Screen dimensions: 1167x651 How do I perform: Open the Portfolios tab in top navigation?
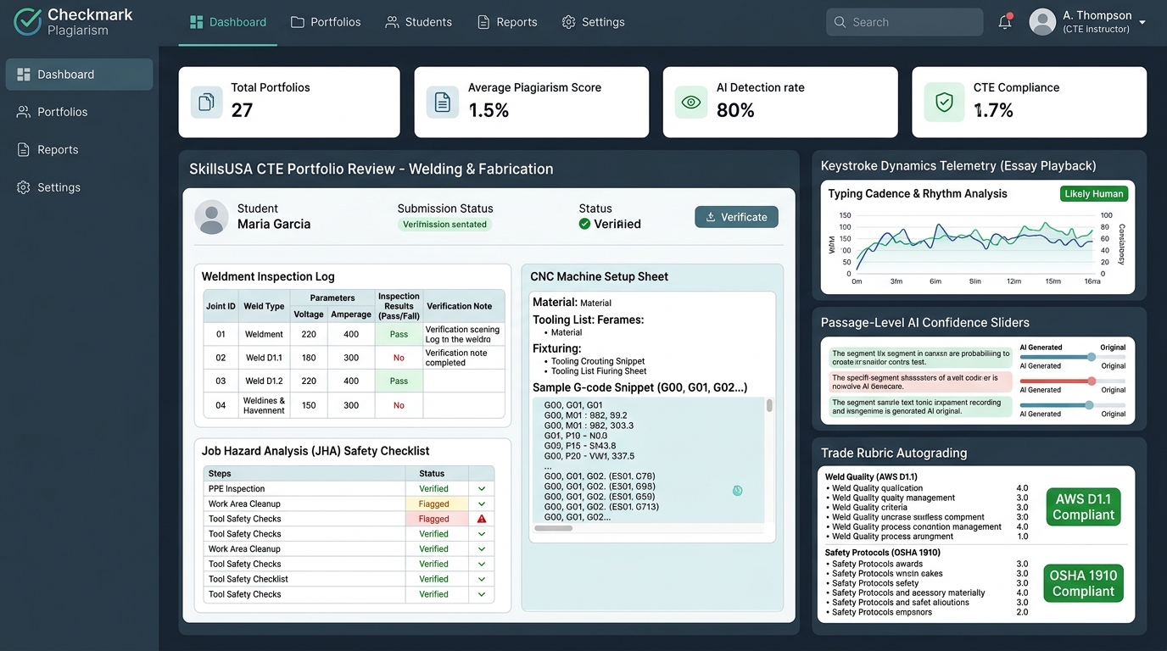pyautogui.click(x=326, y=22)
